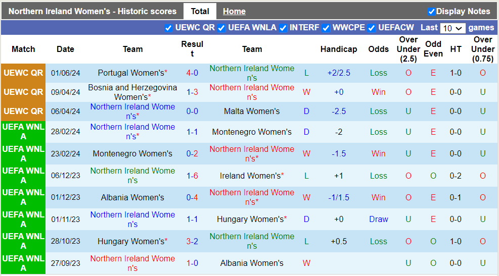Switch to the Home tab
Screen dimensions: 499x276
pos(234,12)
